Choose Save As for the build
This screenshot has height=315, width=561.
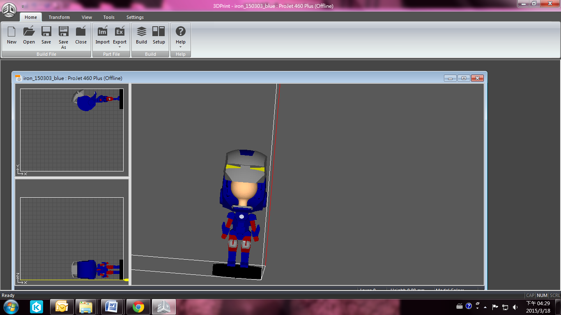(63, 37)
